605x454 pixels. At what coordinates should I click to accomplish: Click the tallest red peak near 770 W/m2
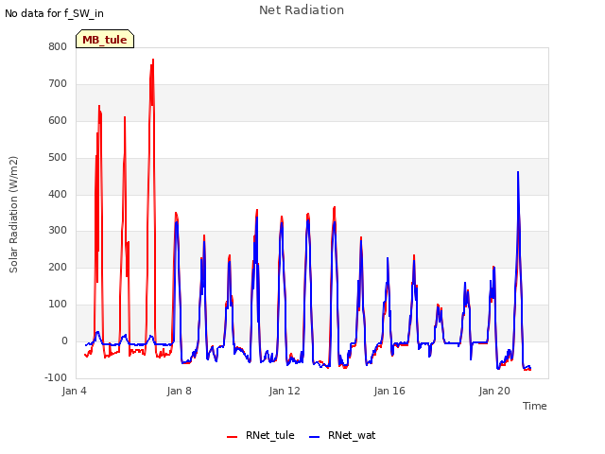pos(153,61)
